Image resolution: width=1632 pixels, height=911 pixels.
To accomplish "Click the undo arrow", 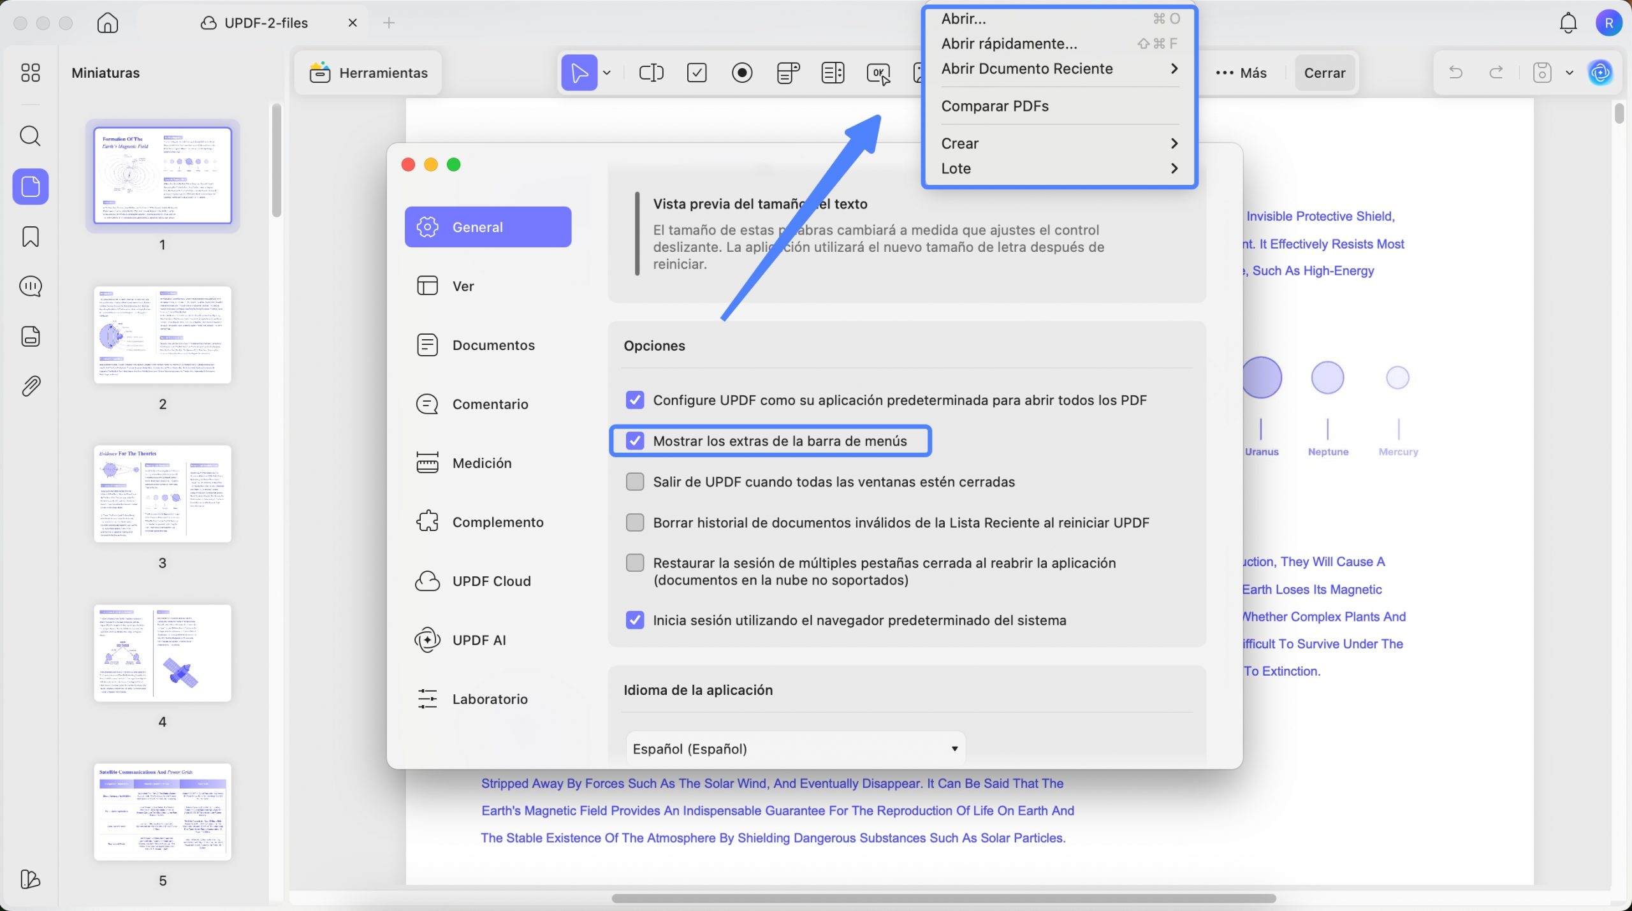I will tap(1456, 72).
